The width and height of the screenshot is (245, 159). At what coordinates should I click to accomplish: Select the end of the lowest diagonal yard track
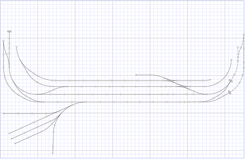(15, 143)
